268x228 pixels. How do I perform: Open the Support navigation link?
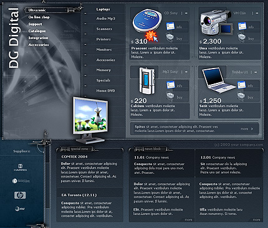tap(35, 24)
